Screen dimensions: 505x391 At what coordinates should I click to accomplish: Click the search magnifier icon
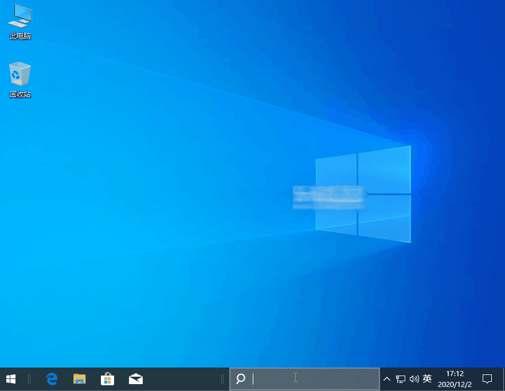pyautogui.click(x=241, y=379)
